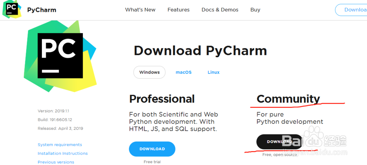The width and height of the screenshot is (367, 165).
Task: Click the Download PyCharm title
Action: [200, 51]
